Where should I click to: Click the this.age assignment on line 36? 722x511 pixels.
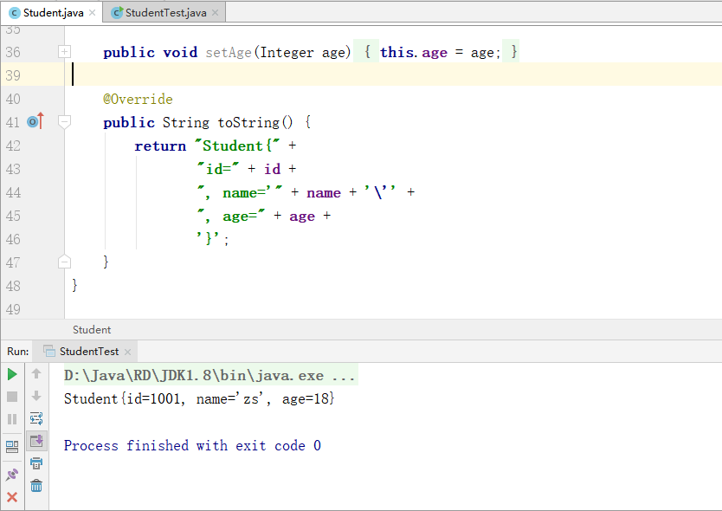click(x=440, y=53)
